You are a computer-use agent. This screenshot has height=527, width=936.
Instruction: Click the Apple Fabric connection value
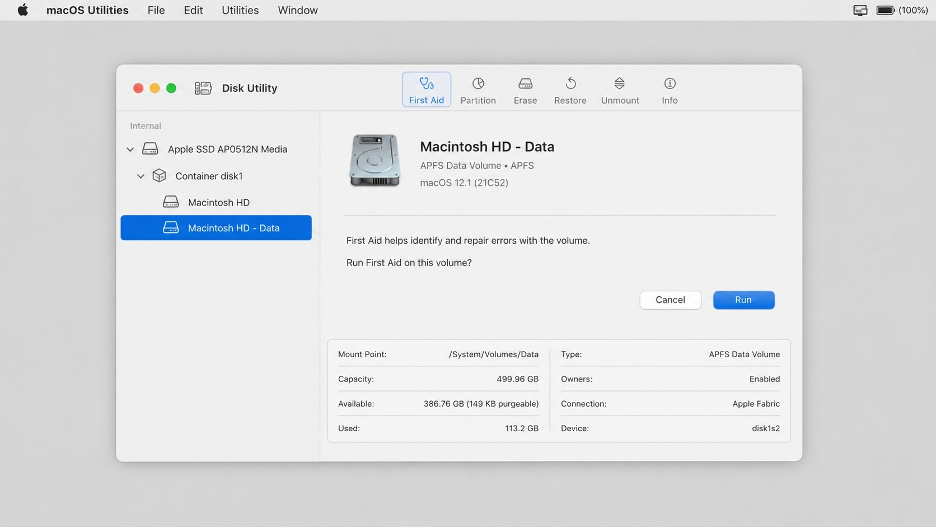[x=756, y=404]
